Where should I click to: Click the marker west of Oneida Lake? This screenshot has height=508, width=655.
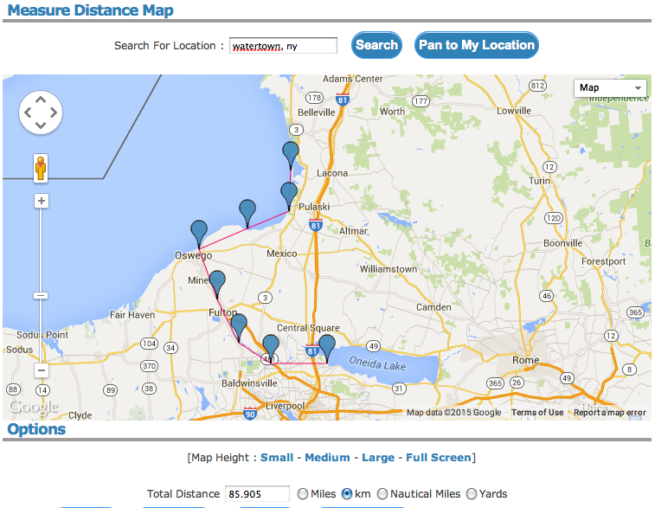click(x=326, y=346)
